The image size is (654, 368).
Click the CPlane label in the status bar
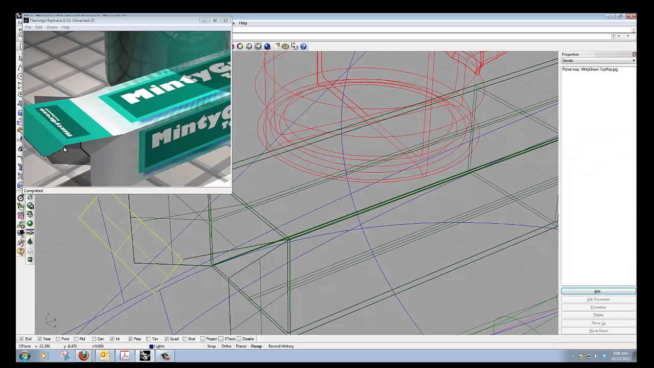[x=25, y=347]
